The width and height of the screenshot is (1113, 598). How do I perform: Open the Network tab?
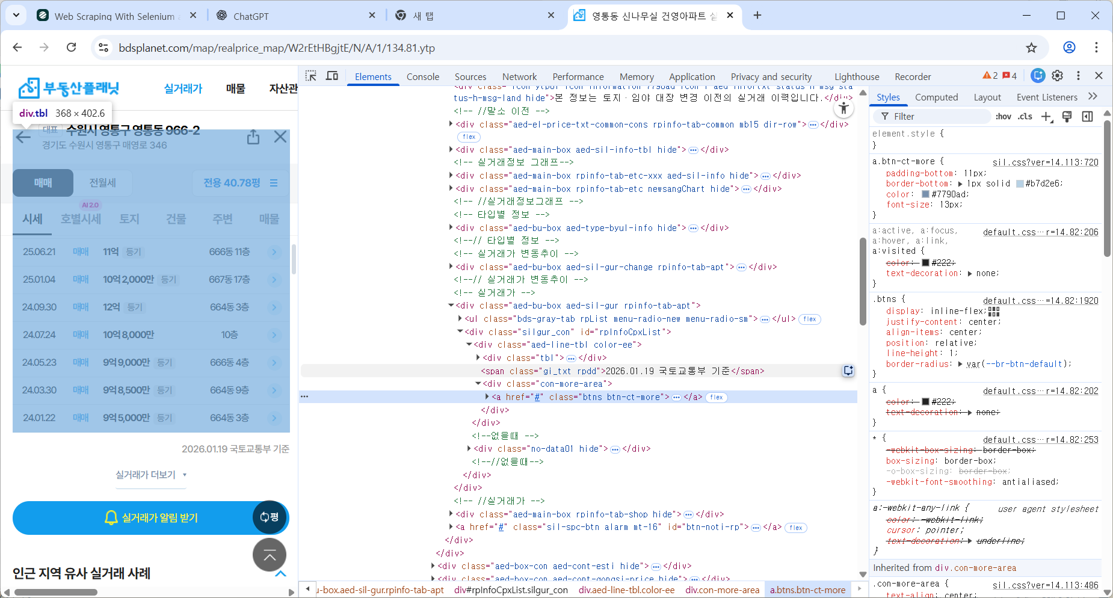coord(520,76)
